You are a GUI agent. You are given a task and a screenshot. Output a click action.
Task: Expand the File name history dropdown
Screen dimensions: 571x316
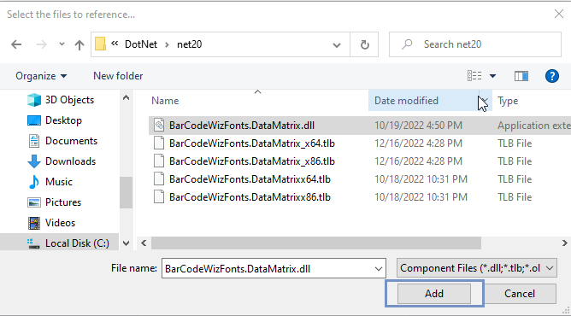[x=379, y=269]
